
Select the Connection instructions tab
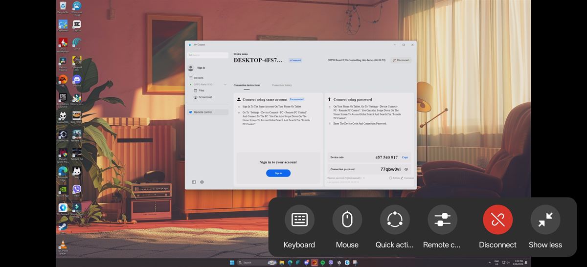coord(247,85)
